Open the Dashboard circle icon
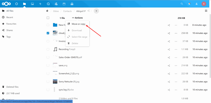This screenshot has width=211, height=103. point(16,4)
